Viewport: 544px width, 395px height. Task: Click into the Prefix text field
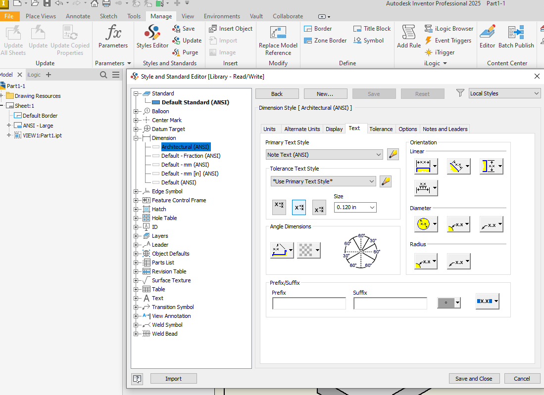(309, 303)
